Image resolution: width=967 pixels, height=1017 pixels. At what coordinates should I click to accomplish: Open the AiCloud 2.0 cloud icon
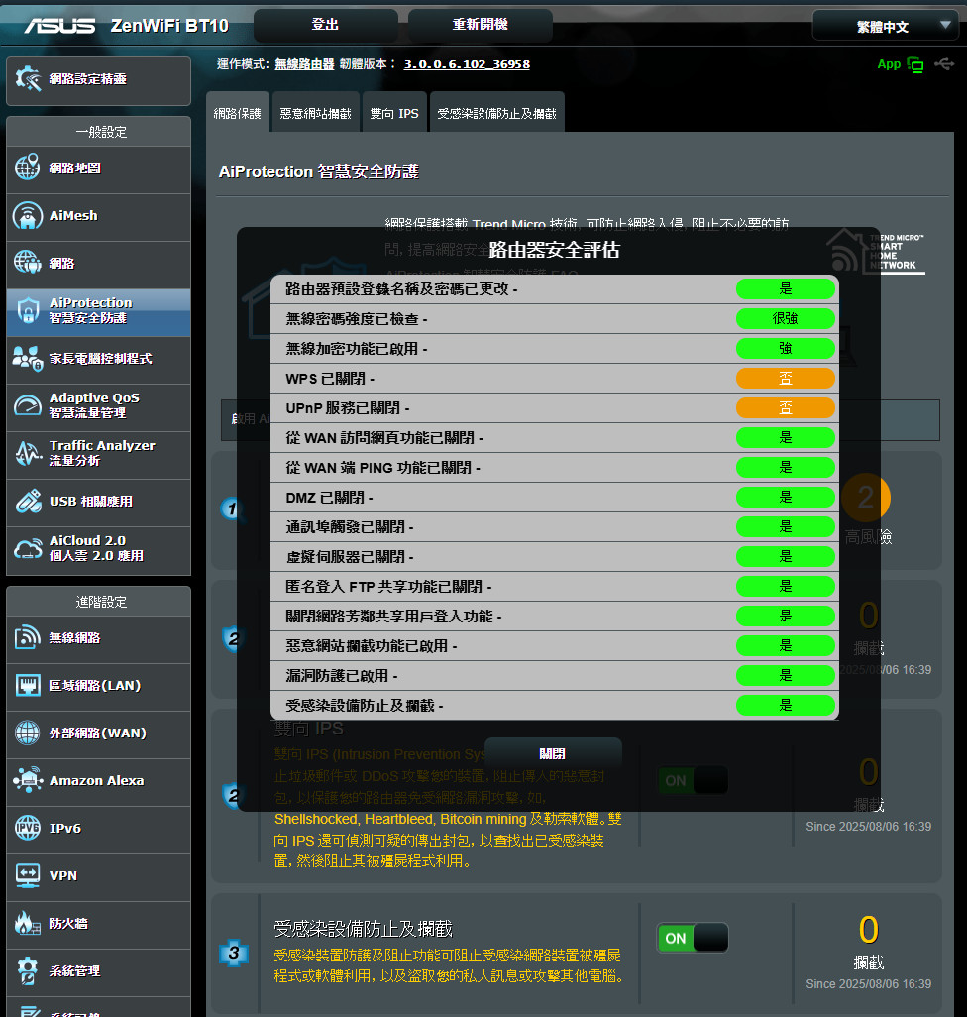(28, 548)
